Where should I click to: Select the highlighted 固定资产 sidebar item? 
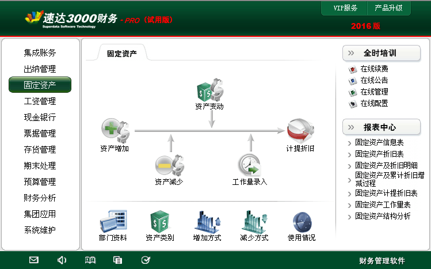pos(40,85)
